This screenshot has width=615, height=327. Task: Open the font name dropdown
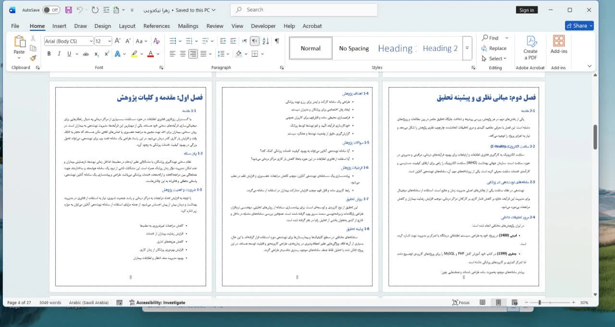(x=91, y=41)
